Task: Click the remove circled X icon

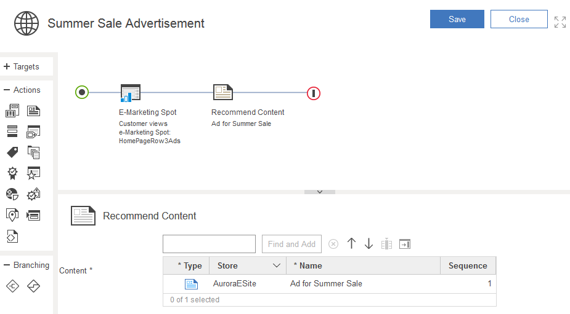Action: (x=333, y=244)
